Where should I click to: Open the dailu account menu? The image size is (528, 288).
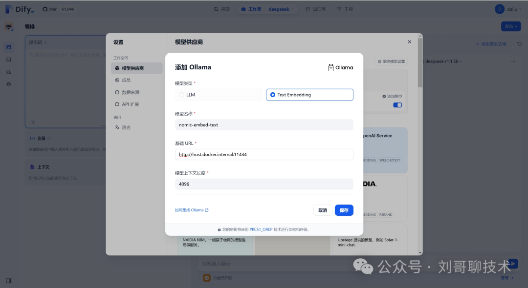(508, 9)
